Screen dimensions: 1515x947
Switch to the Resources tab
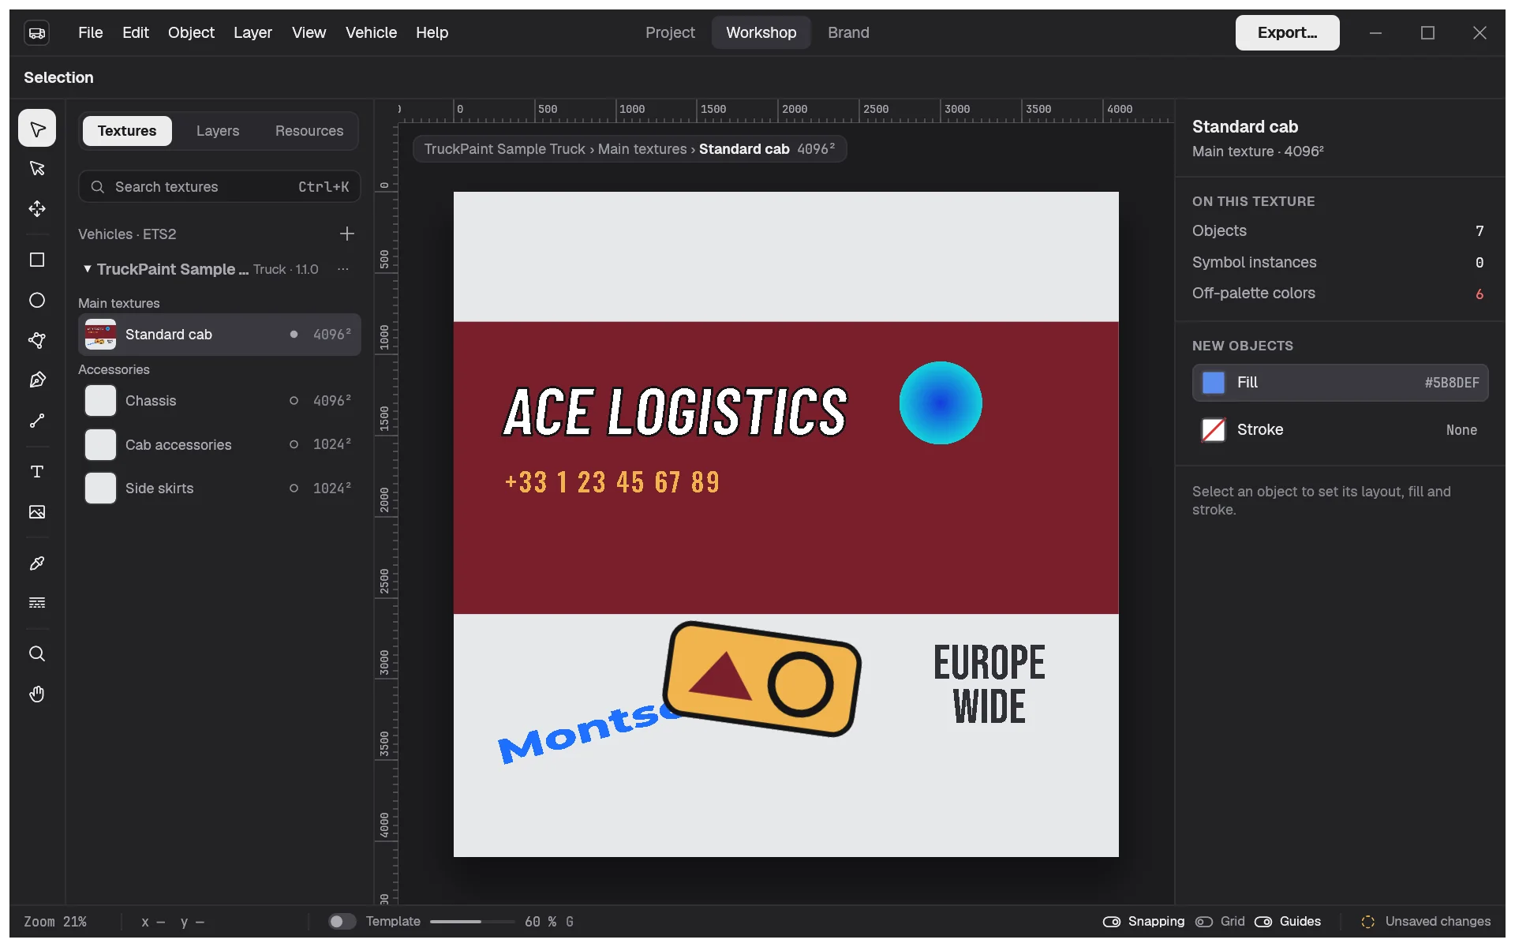point(309,131)
